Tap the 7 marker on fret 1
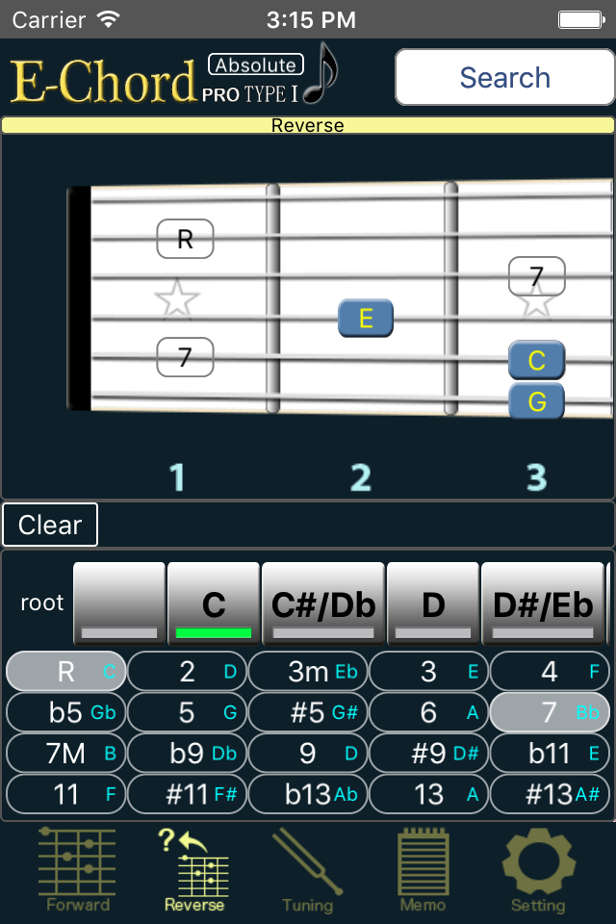The width and height of the screenshot is (616, 924). pos(185,356)
